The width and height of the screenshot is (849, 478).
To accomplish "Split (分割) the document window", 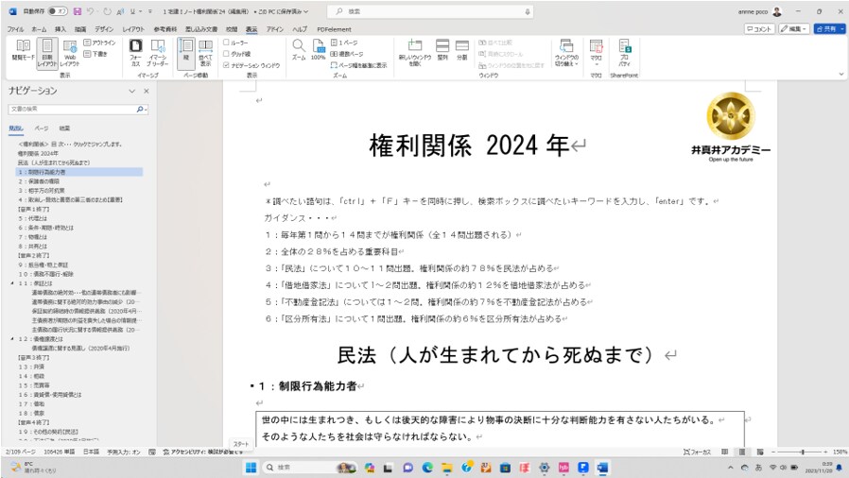I will (462, 50).
